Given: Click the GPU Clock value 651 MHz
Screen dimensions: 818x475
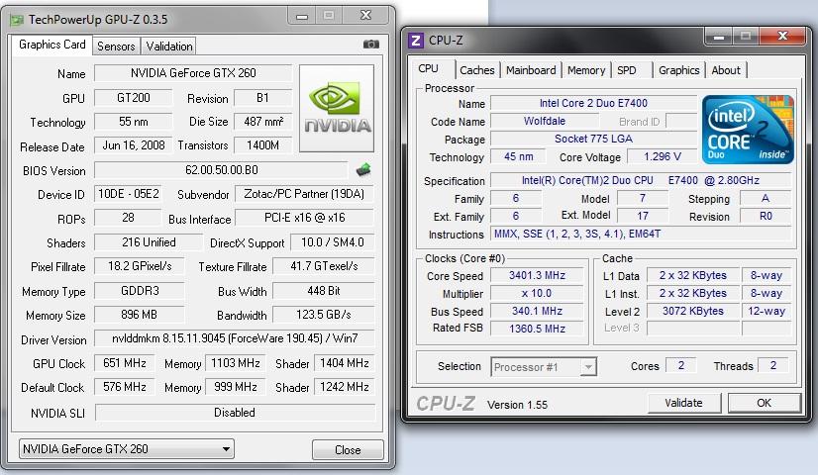Looking at the screenshot, I should click(x=124, y=363).
